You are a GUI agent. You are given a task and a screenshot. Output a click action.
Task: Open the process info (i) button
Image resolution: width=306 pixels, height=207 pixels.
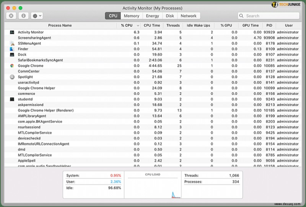(x=23, y=16)
